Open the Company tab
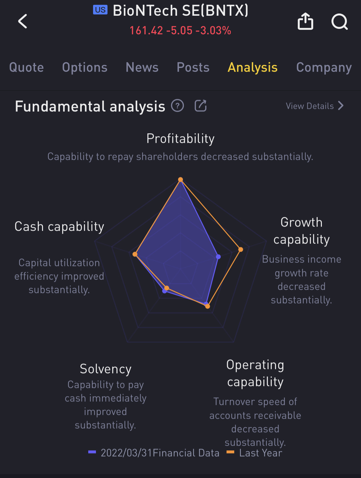Screen dimensions: 361x478 point(324,67)
